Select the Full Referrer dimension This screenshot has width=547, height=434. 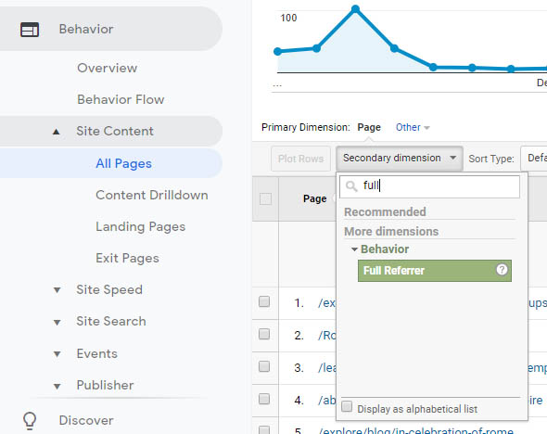point(434,271)
